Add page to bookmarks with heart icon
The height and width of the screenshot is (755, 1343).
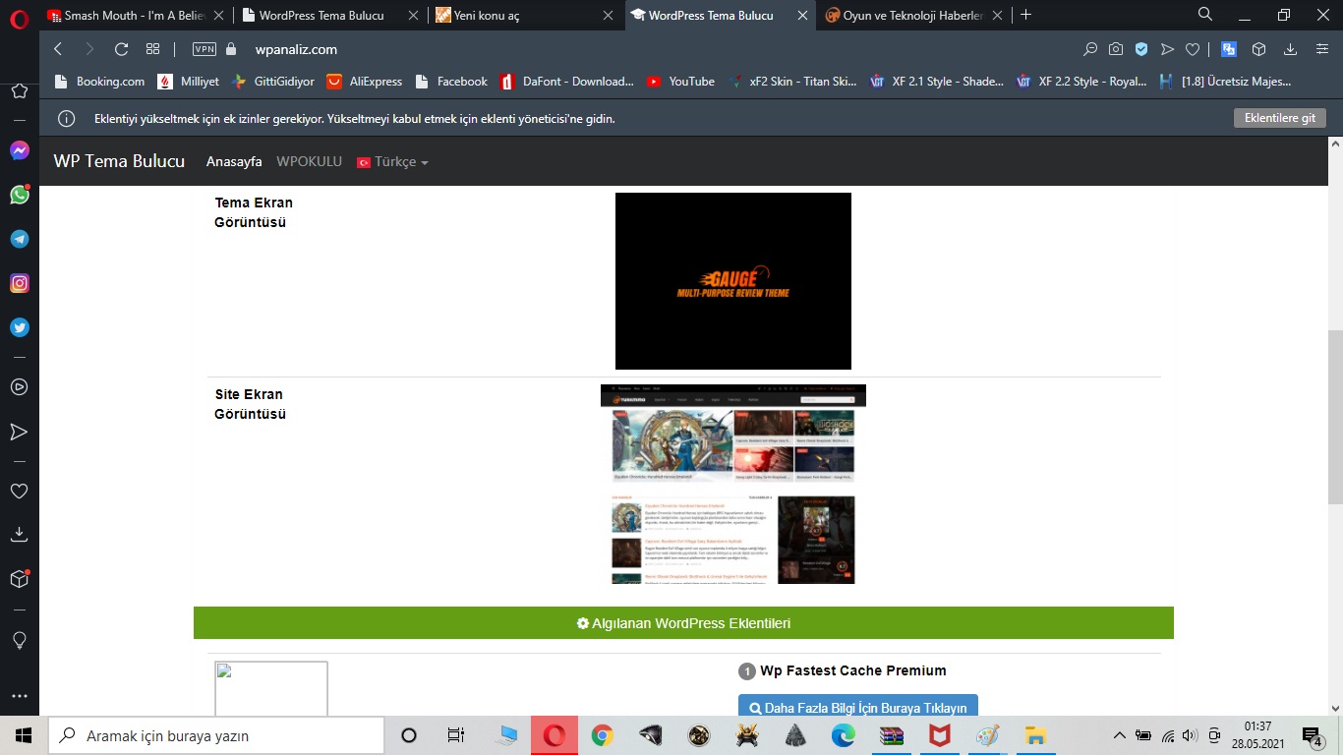click(1193, 49)
